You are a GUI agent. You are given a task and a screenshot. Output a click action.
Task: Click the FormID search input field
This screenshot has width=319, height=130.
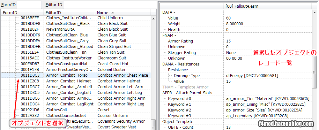point(29,4)
